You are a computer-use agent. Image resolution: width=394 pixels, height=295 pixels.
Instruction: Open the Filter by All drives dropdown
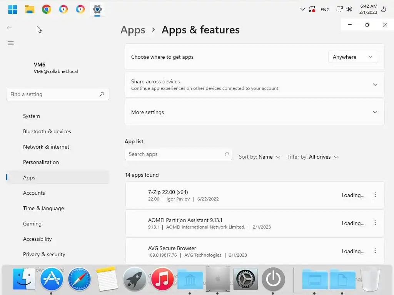[313, 157]
